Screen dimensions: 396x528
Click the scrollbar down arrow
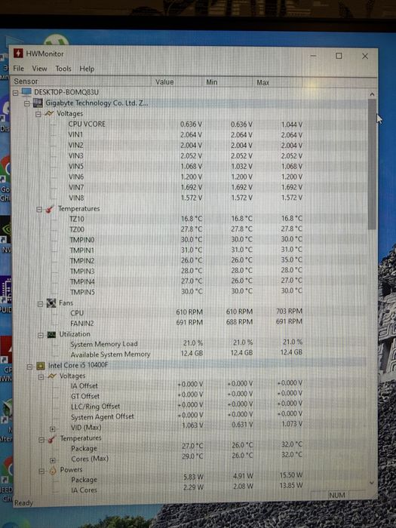coord(372,483)
